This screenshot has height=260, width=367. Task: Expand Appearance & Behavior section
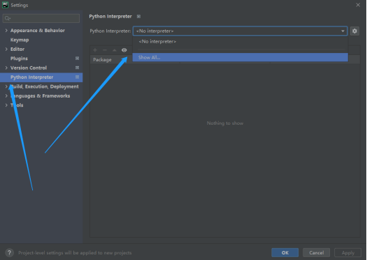[x=6, y=31]
